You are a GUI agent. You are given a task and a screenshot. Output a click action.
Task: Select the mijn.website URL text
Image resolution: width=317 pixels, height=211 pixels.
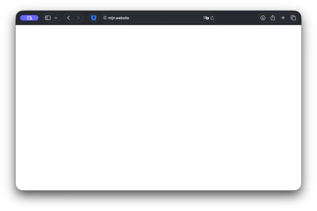point(119,18)
